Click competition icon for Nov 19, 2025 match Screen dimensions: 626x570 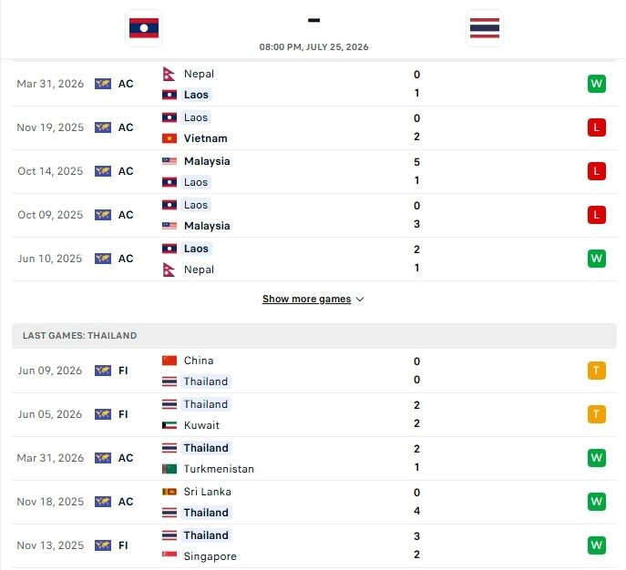pyautogui.click(x=103, y=127)
